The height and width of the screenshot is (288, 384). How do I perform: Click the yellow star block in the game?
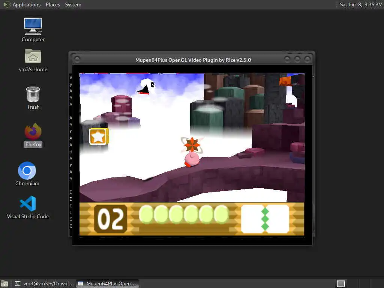99,136
